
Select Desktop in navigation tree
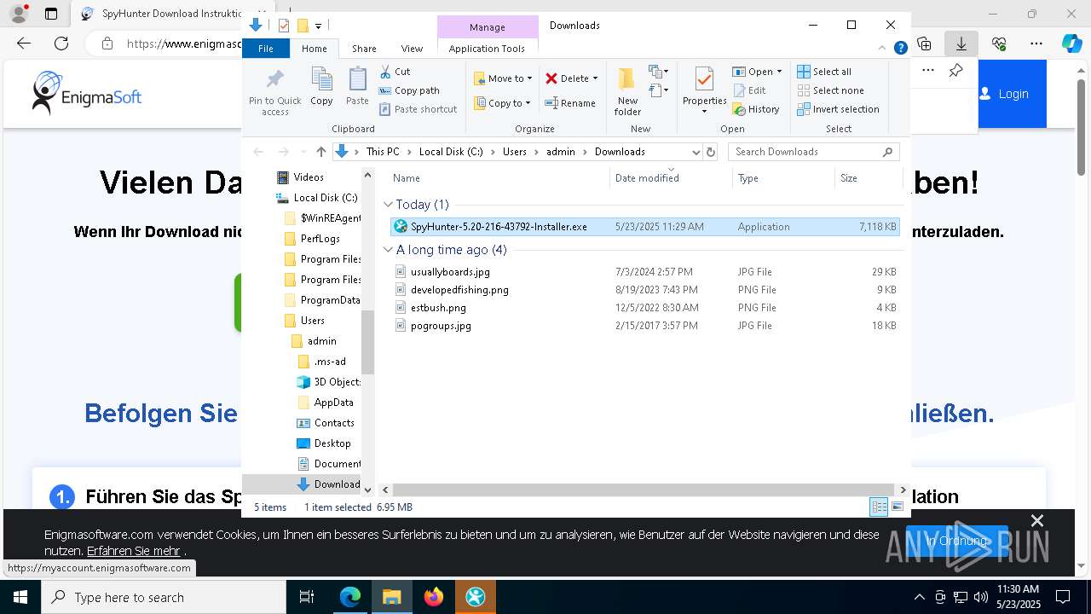[x=332, y=443]
